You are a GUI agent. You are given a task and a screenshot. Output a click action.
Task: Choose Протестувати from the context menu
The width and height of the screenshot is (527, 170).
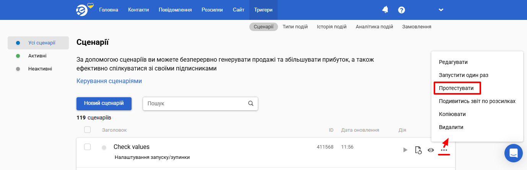coord(456,88)
